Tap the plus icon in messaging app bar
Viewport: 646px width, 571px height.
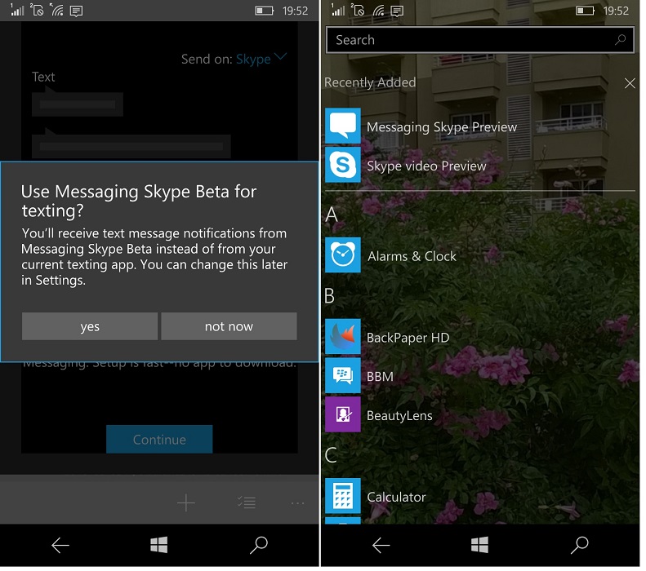(187, 505)
